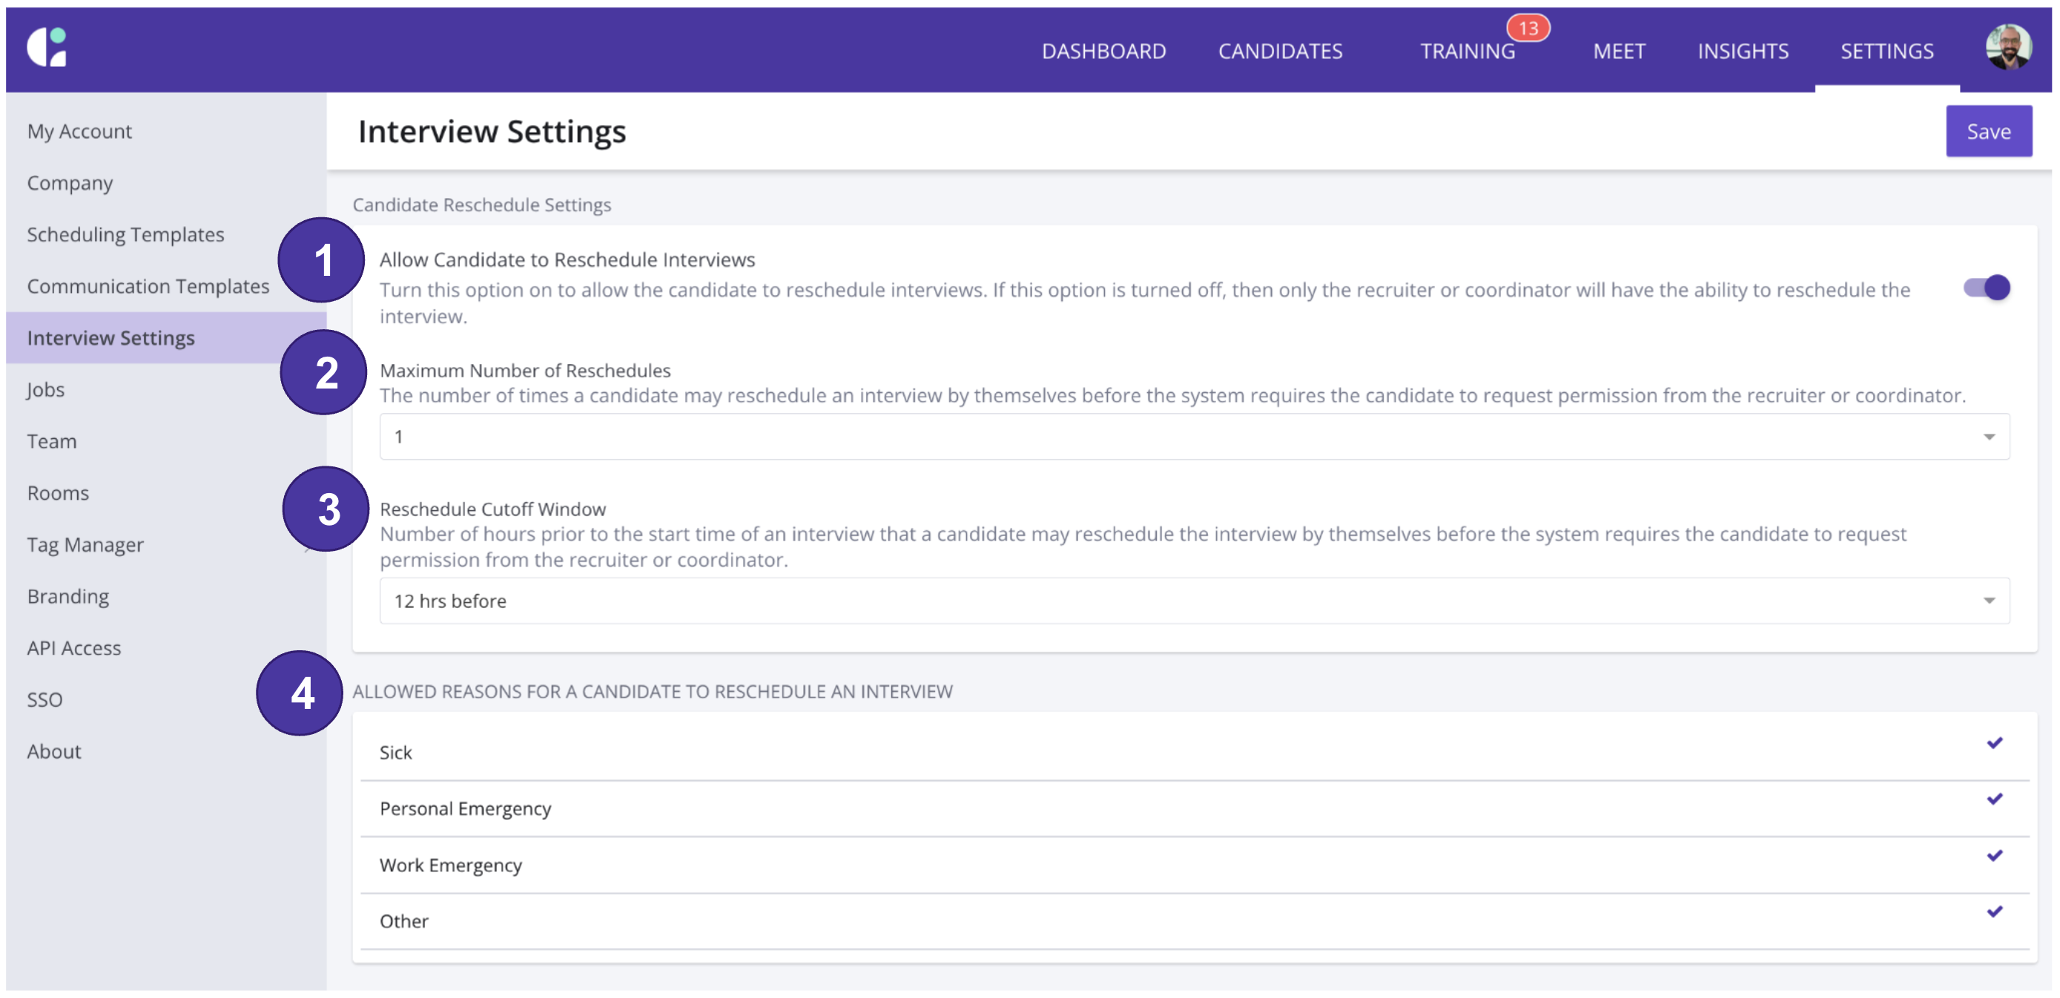Viewport: 2060px width, 998px height.
Task: Click the numbered step 1 circle marker
Action: coord(322,260)
